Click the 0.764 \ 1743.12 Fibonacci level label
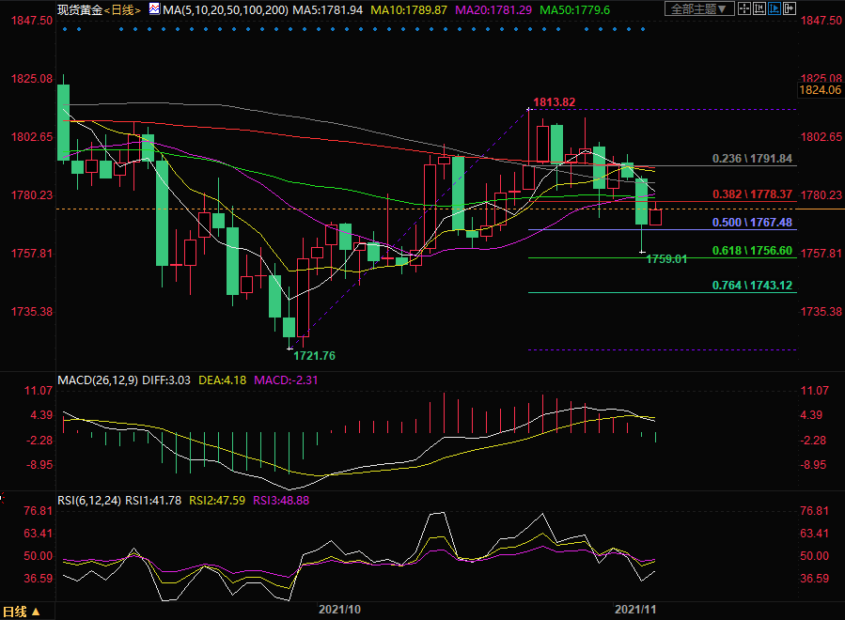This screenshot has height=620, width=845. click(752, 286)
